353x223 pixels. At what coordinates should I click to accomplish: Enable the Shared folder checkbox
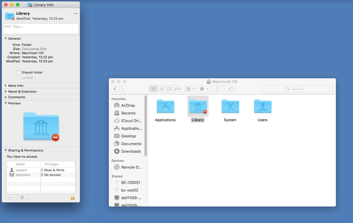click(x=19, y=72)
